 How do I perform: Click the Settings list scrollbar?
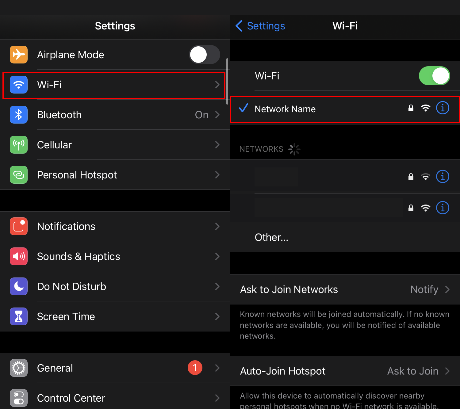point(227,81)
